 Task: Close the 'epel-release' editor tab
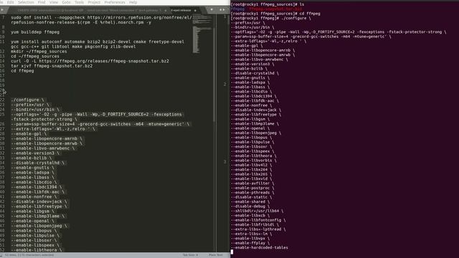(195, 11)
